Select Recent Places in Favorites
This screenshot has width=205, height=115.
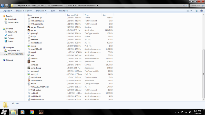coord(13,22)
